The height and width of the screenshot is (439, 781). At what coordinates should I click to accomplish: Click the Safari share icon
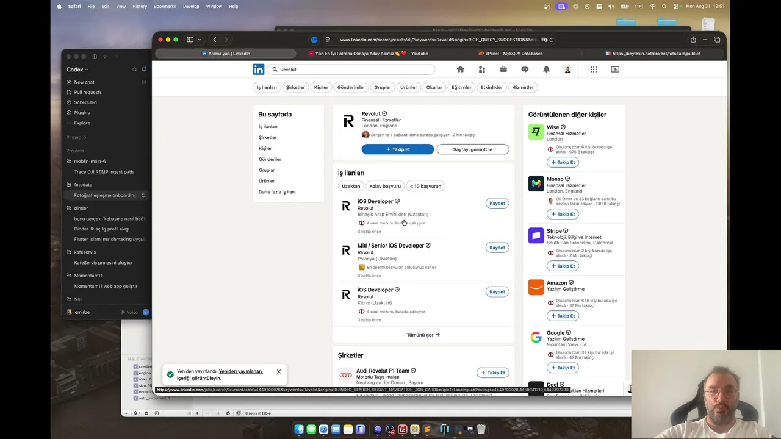tap(693, 40)
